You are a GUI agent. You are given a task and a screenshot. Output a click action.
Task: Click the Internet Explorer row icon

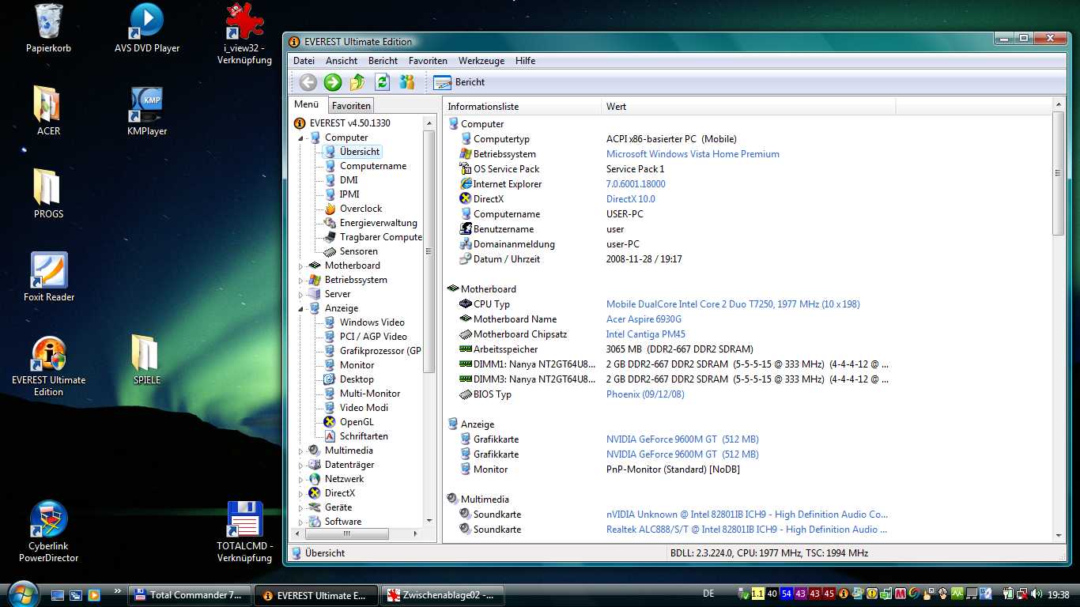tap(465, 184)
